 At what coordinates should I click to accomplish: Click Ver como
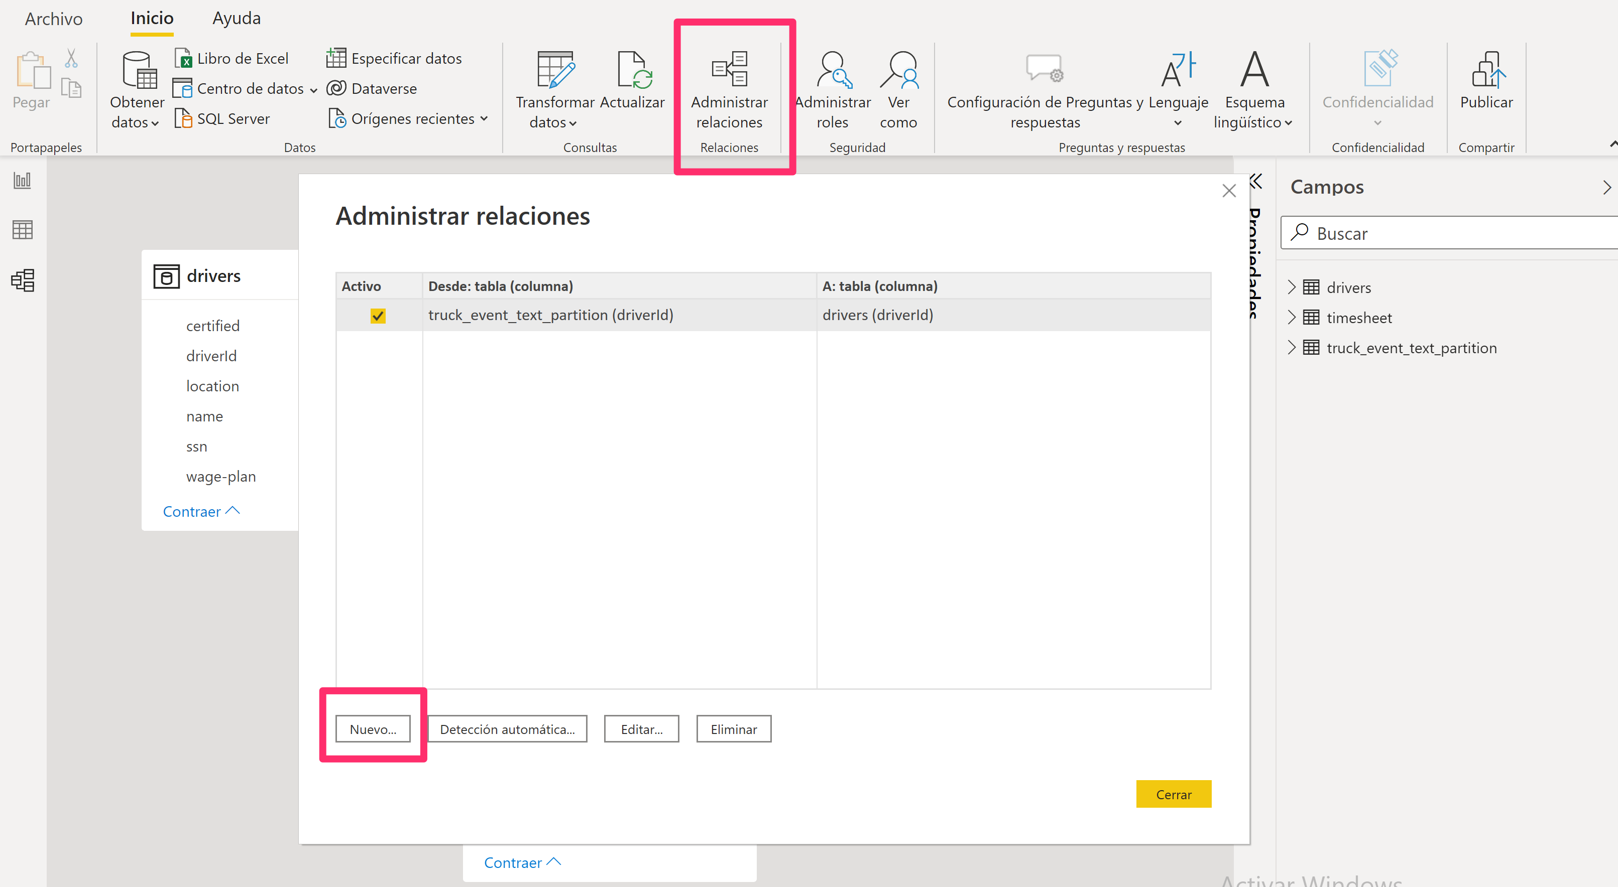tap(898, 89)
